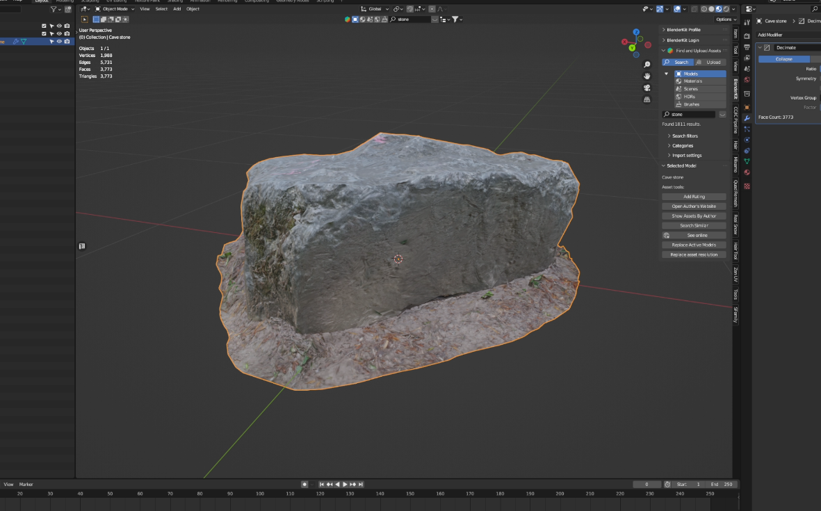This screenshot has width=821, height=511.
Task: Open the Tool settings properties tab
Action: point(747,22)
